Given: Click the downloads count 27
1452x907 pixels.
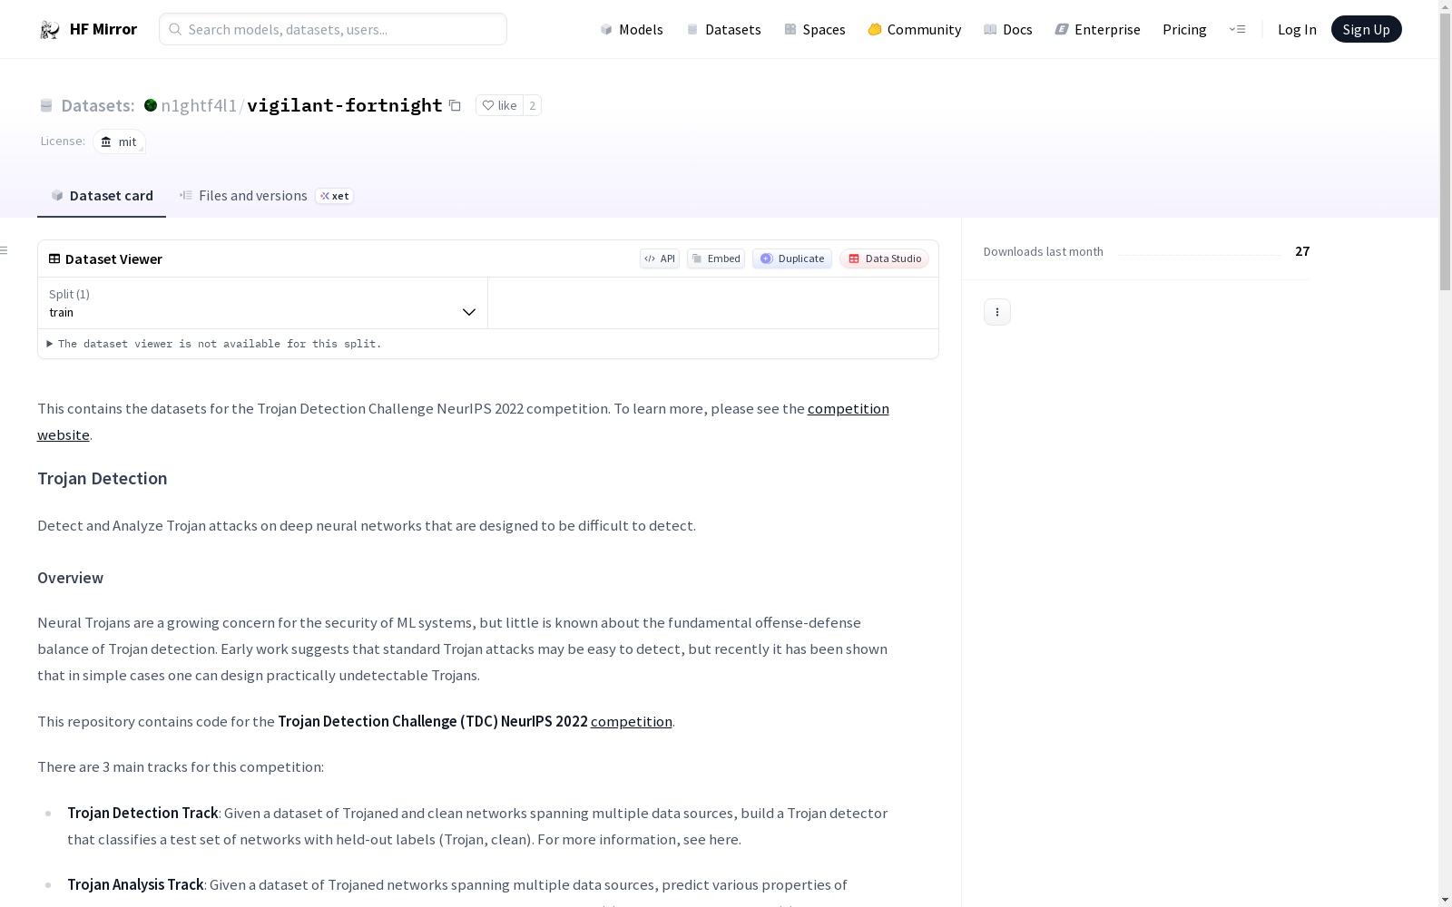Looking at the screenshot, I should click(x=1302, y=251).
